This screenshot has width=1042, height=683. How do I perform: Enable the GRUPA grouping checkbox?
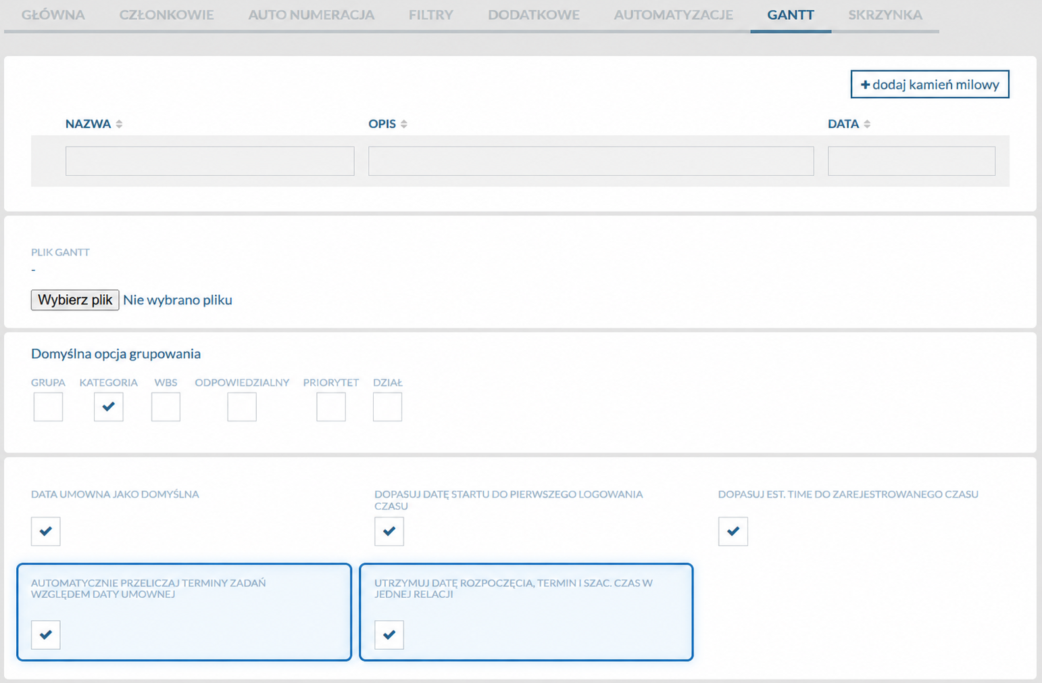click(x=48, y=407)
